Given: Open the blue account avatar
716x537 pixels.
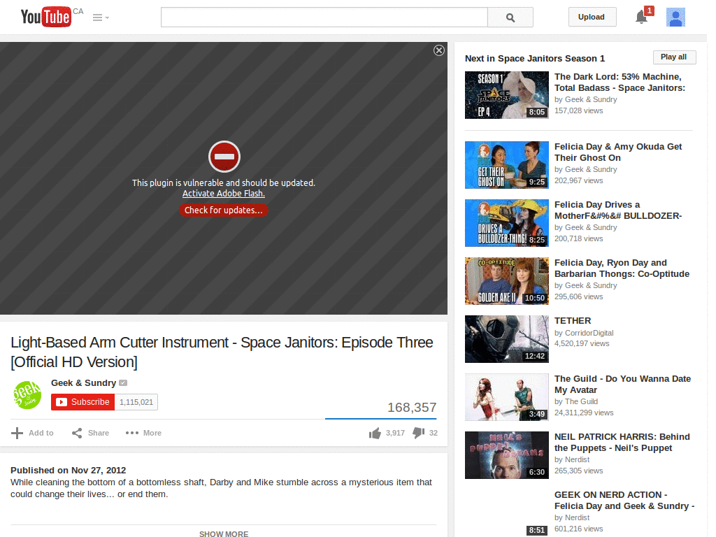Looking at the screenshot, I should [x=675, y=17].
